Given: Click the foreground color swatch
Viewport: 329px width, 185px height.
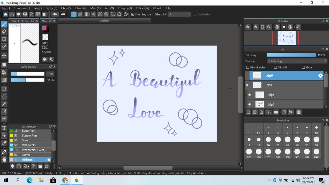Looking at the screenshot, I should 44,28.
